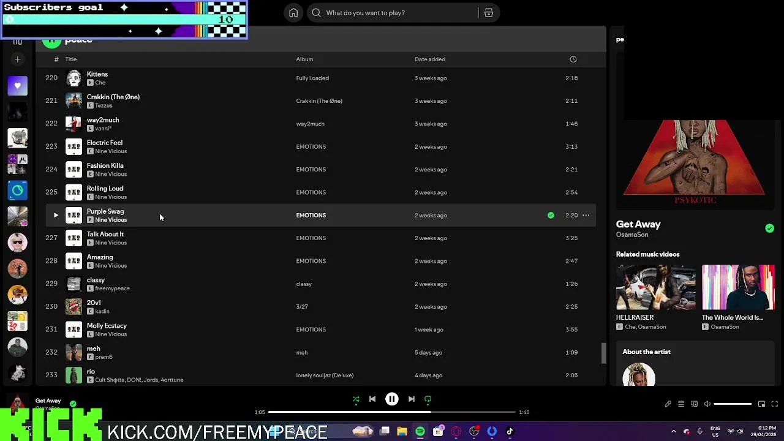This screenshot has height=441, width=784.
Task: Open the miniplayer
Action: (761, 404)
